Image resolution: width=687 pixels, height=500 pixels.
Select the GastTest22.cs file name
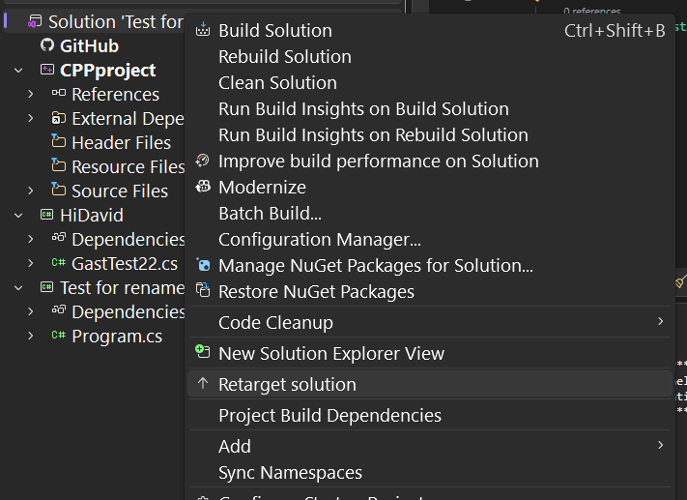pyautogui.click(x=125, y=264)
